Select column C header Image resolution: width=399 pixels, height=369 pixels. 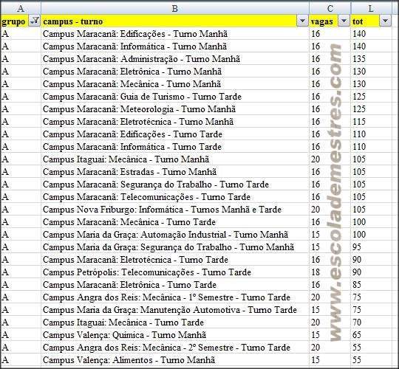[x=330, y=8]
